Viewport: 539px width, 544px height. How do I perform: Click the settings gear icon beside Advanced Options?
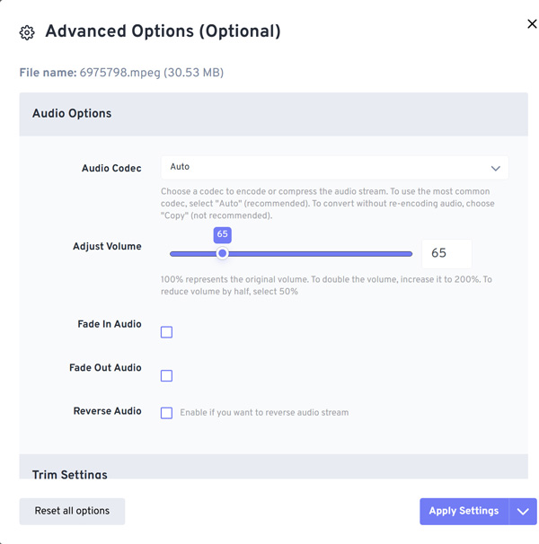(x=27, y=32)
